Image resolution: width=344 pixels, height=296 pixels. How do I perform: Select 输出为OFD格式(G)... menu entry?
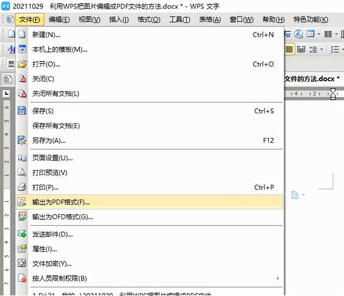[x=63, y=217]
